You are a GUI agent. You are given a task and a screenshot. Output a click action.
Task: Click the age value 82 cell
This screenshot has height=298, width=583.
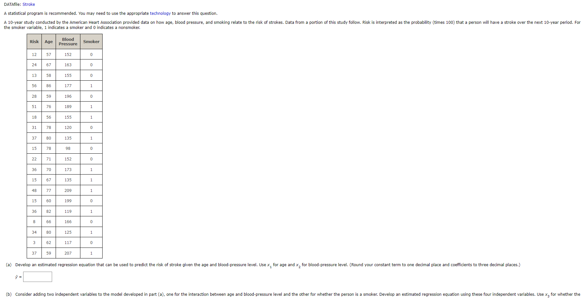[x=49, y=212]
